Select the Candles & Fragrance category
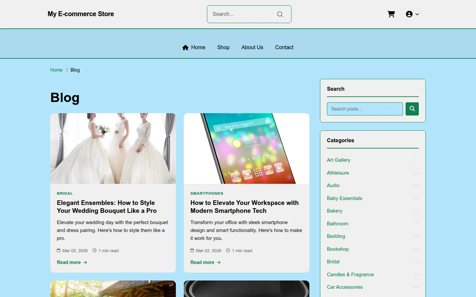Viewport: 476px width, 297px height. tap(350, 275)
